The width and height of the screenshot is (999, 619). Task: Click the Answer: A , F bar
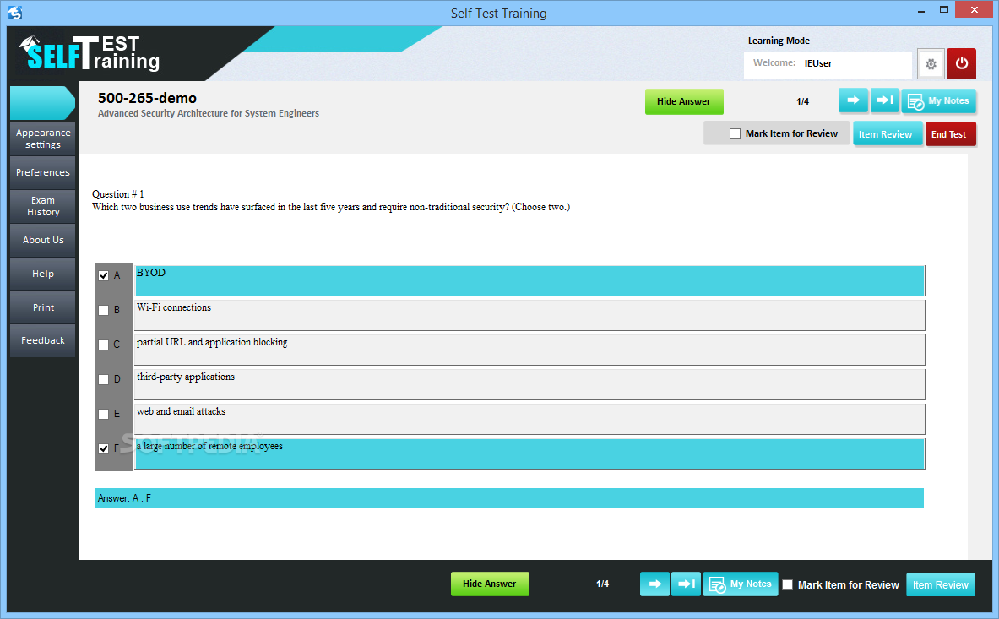[509, 498]
